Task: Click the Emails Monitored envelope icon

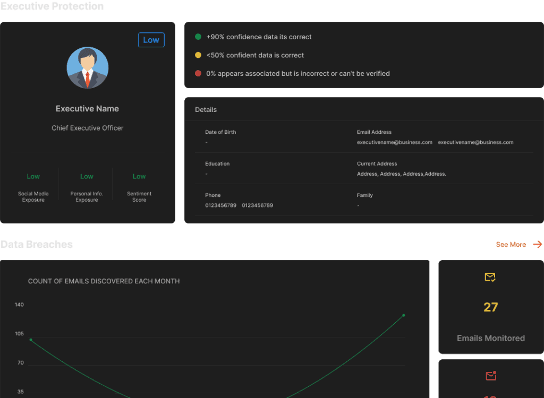Action: [490, 276]
